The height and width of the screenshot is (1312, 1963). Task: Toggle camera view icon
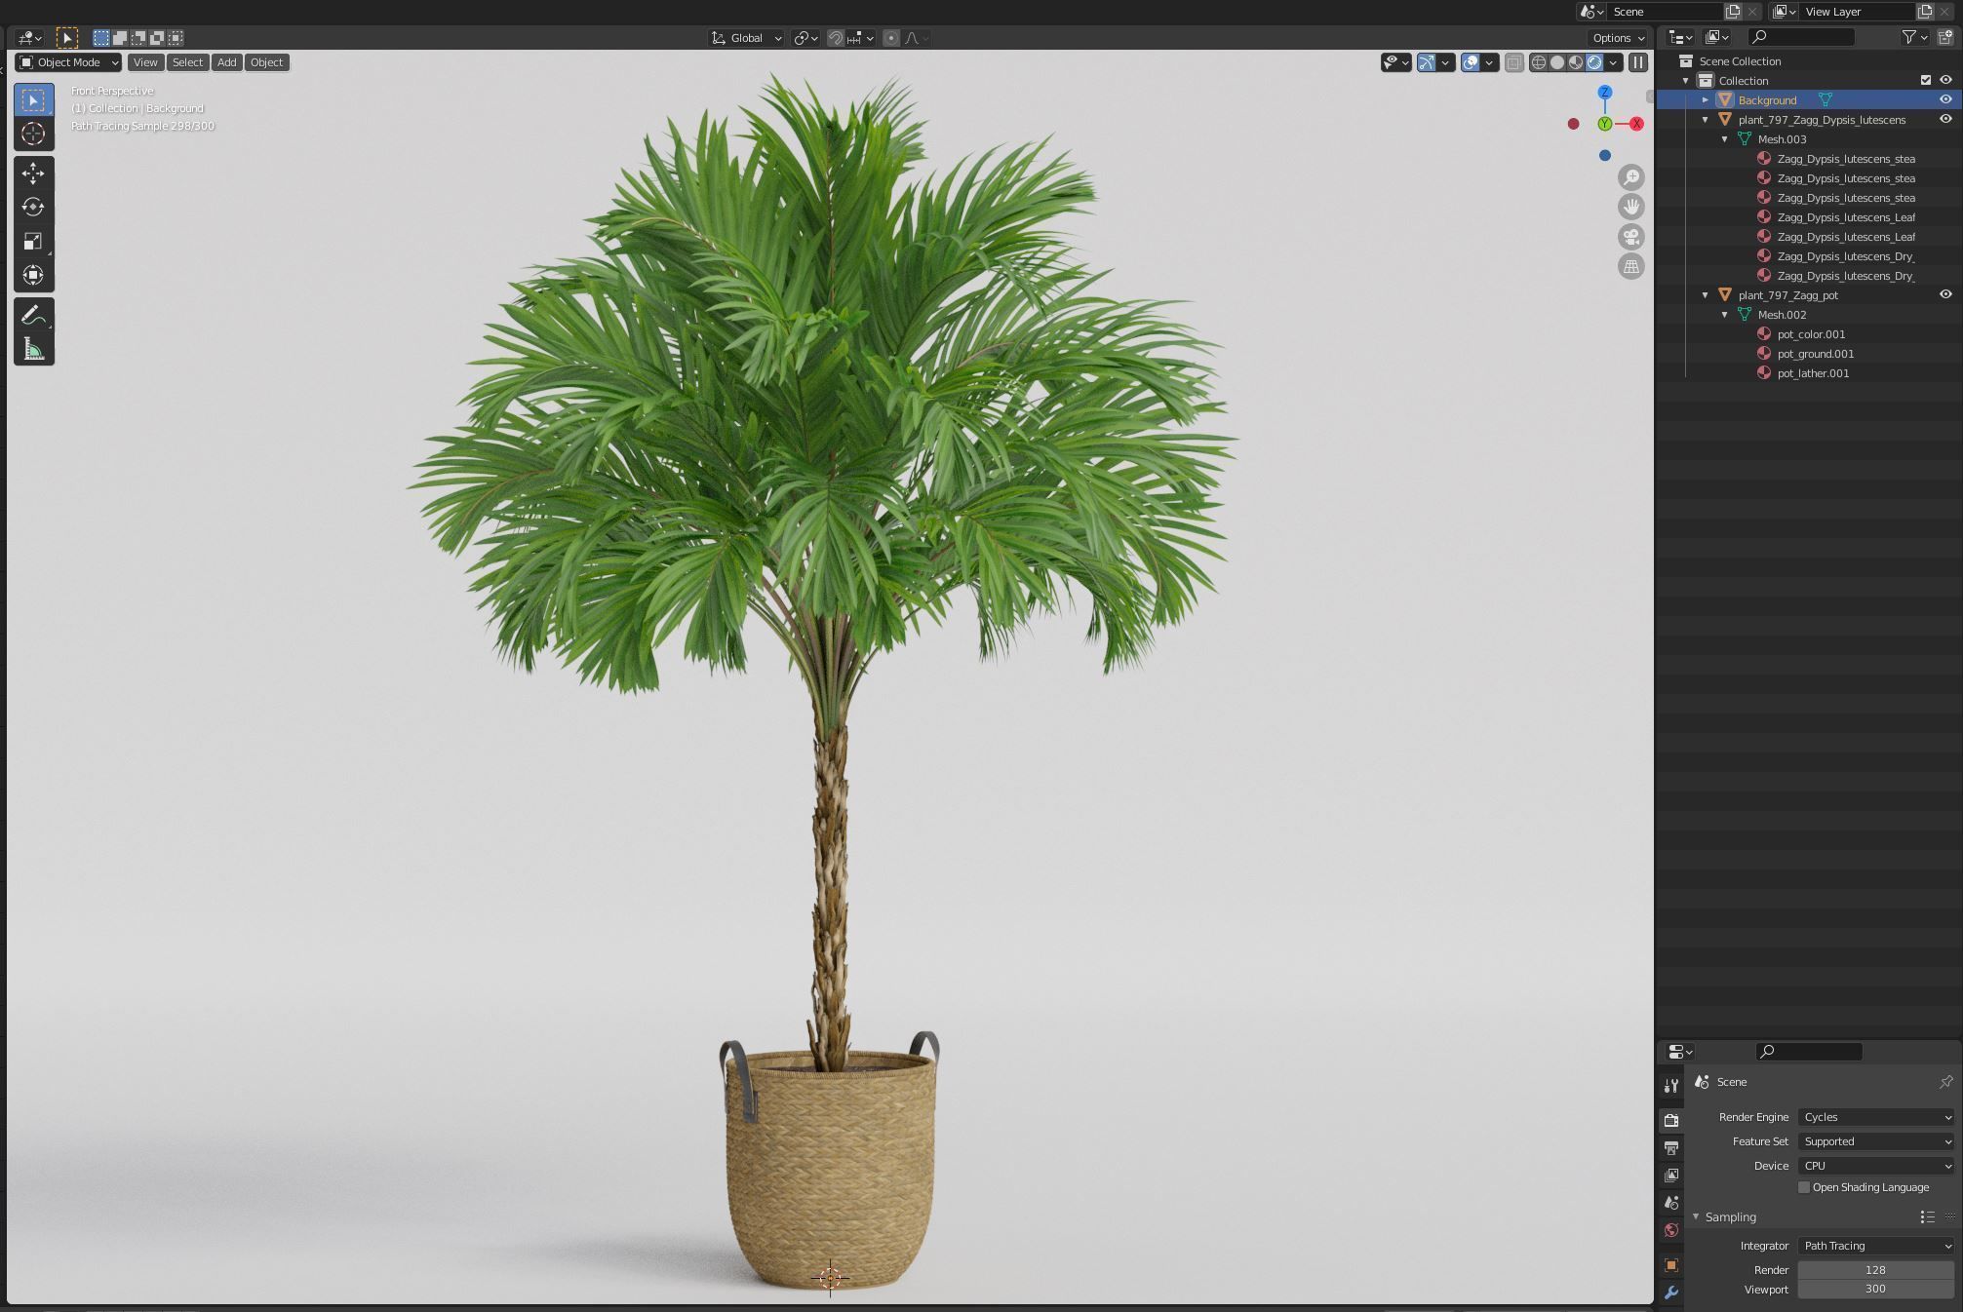click(x=1630, y=237)
